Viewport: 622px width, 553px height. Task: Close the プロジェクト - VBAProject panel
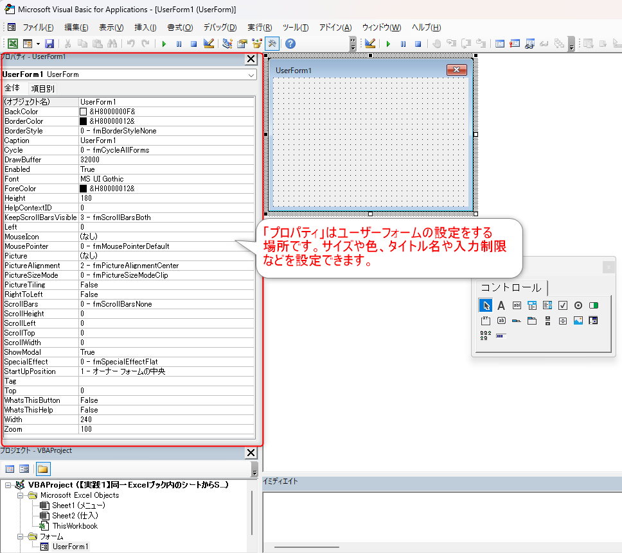(x=251, y=453)
